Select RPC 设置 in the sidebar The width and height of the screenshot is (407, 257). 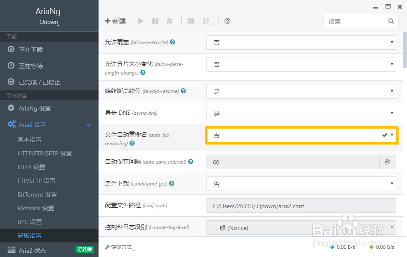30,222
